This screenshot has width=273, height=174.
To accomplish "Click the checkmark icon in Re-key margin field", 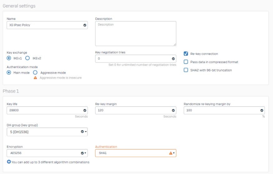I will click(173, 110).
